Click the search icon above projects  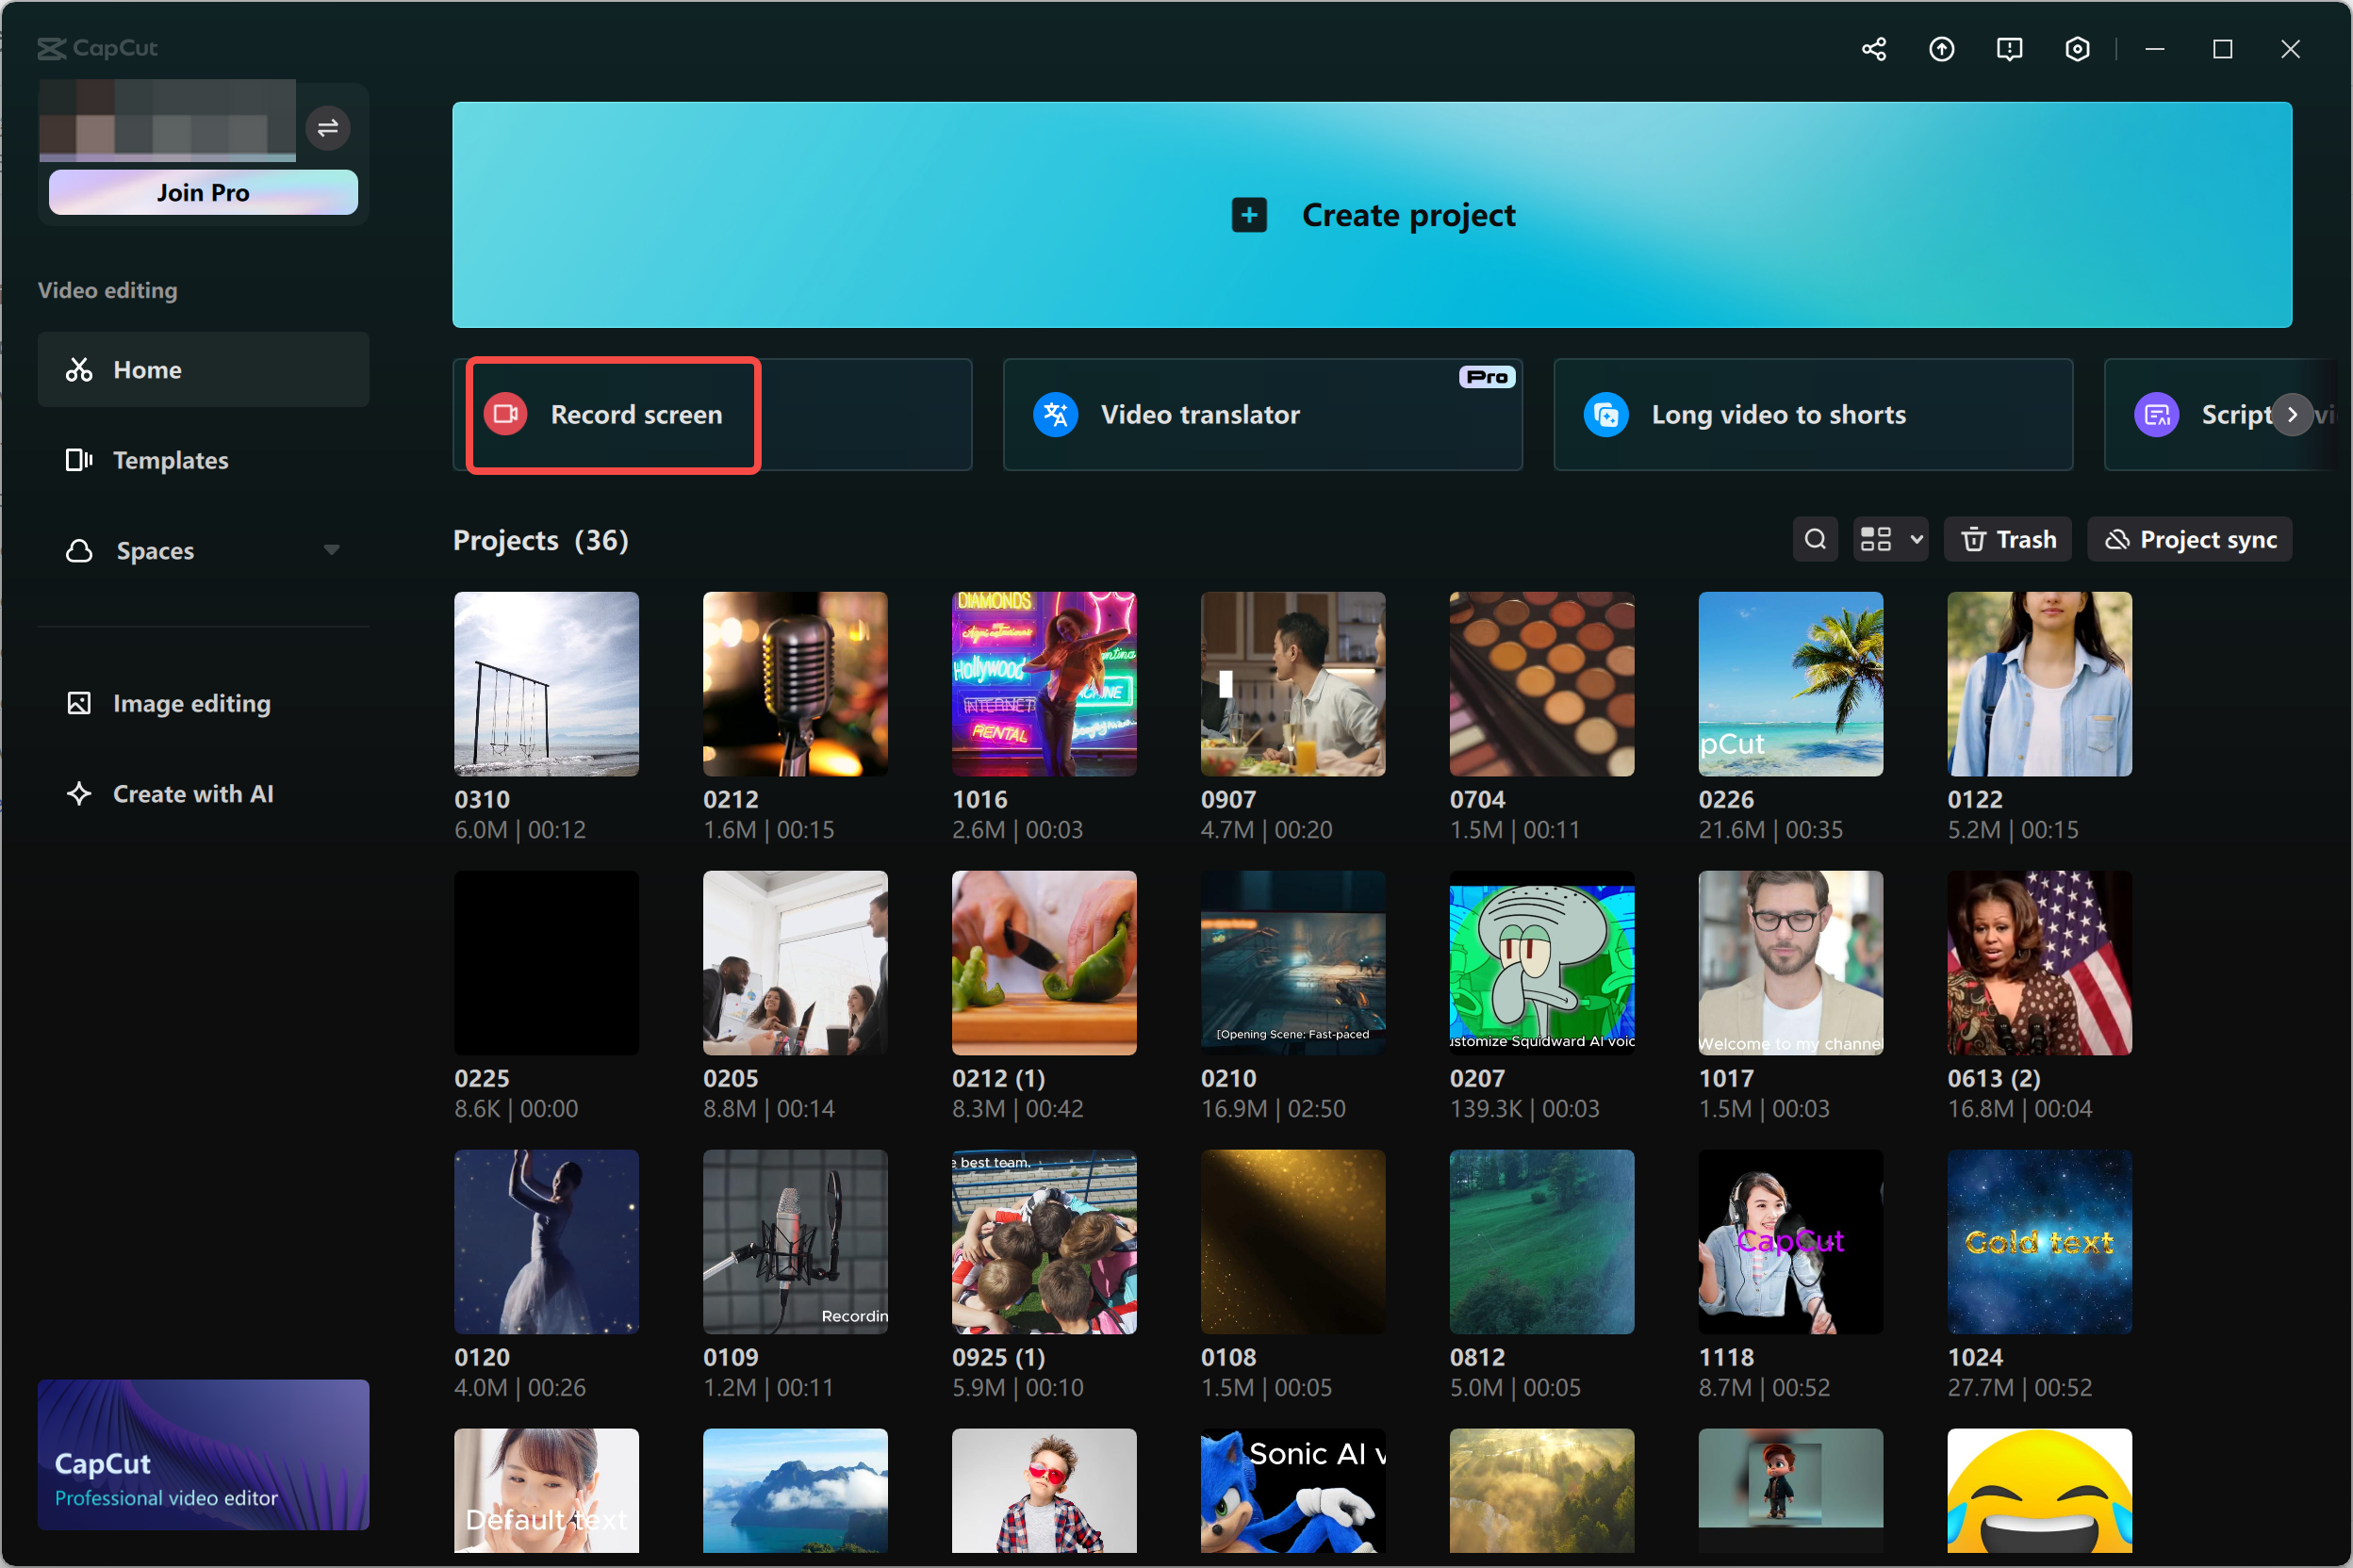(1816, 539)
